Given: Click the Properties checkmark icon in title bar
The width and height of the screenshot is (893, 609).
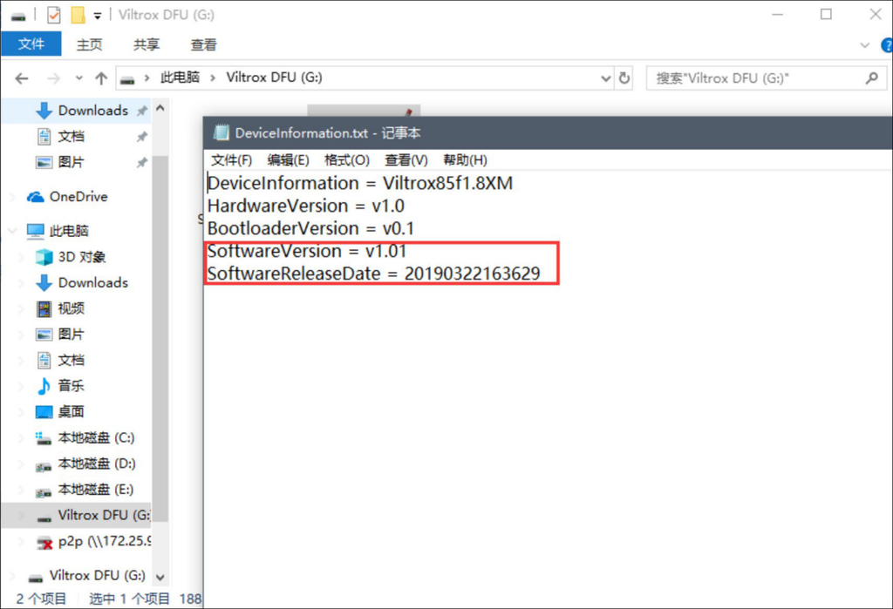Looking at the screenshot, I should [x=54, y=15].
